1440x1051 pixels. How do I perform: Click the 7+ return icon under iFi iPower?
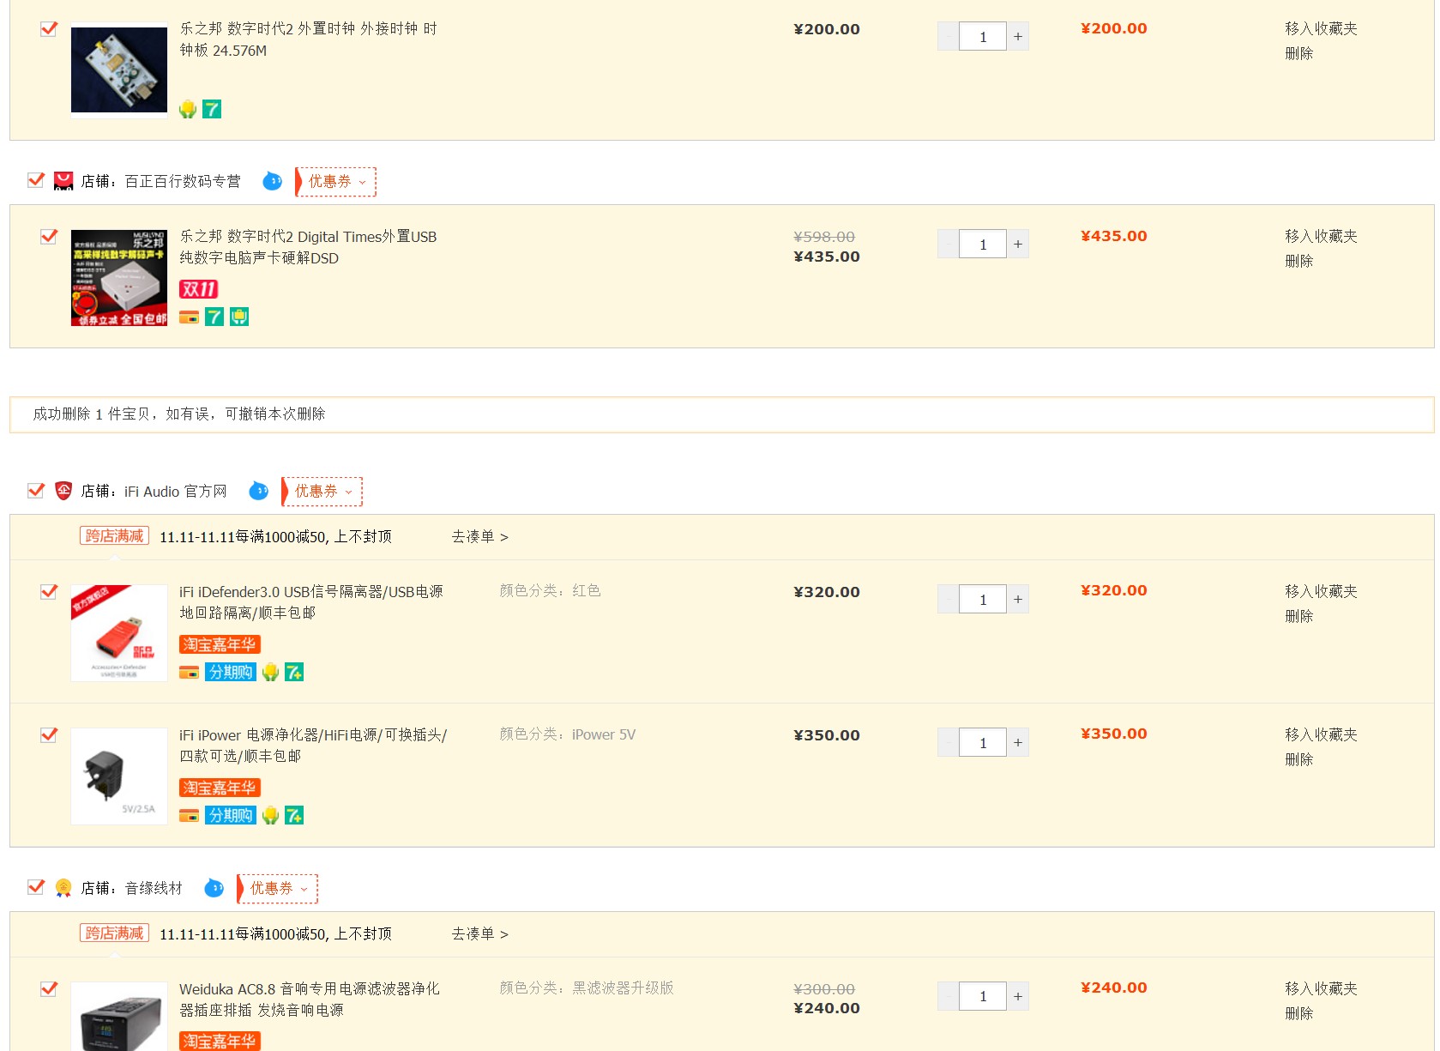pos(294,815)
